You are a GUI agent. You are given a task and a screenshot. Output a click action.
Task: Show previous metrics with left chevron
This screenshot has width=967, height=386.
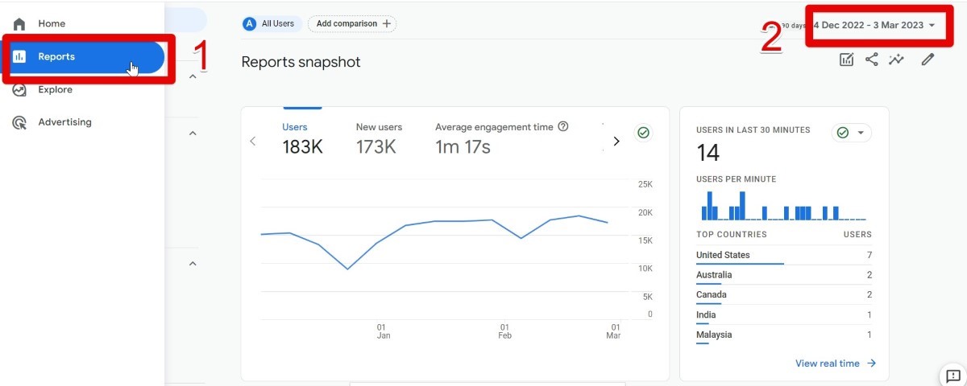pyautogui.click(x=252, y=141)
